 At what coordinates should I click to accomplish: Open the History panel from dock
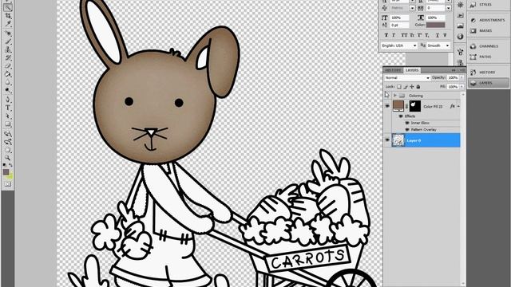(488, 73)
